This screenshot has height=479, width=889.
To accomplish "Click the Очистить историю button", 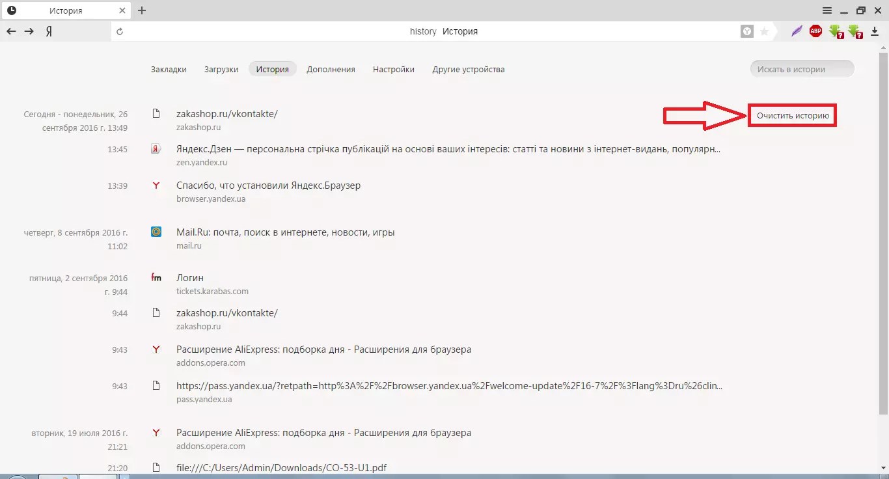I will [792, 116].
